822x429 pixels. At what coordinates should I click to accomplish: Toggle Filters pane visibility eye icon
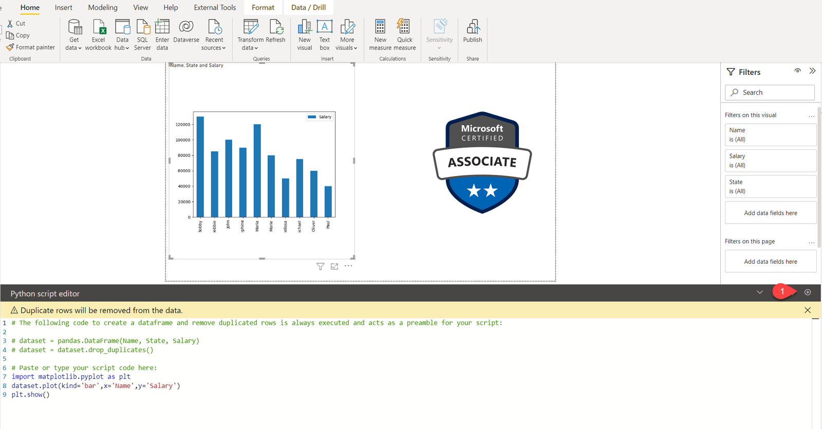797,71
